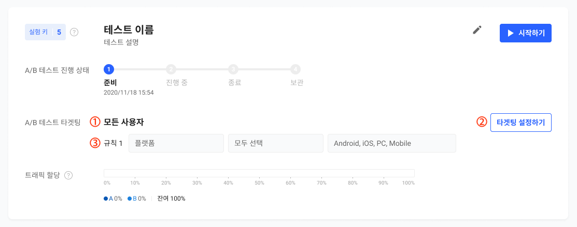Click red annotation marker 3

95,143
